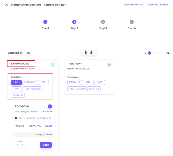Select RO rate plan for Deluxe Double
This screenshot has width=173, height=156.
(17, 83)
